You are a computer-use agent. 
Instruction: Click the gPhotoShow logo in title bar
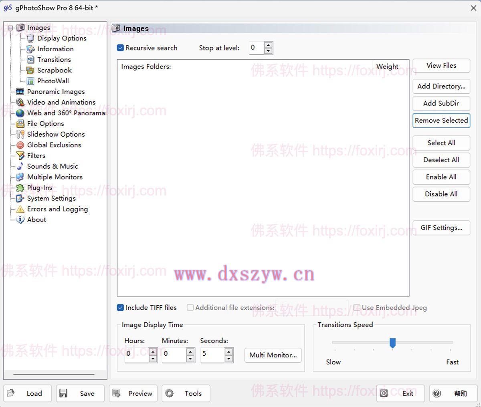8,8
